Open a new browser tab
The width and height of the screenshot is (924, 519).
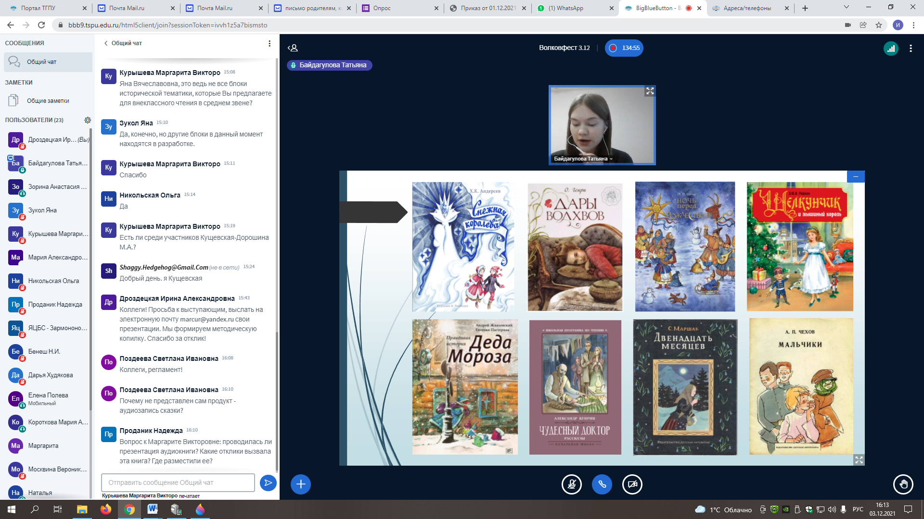point(805,8)
